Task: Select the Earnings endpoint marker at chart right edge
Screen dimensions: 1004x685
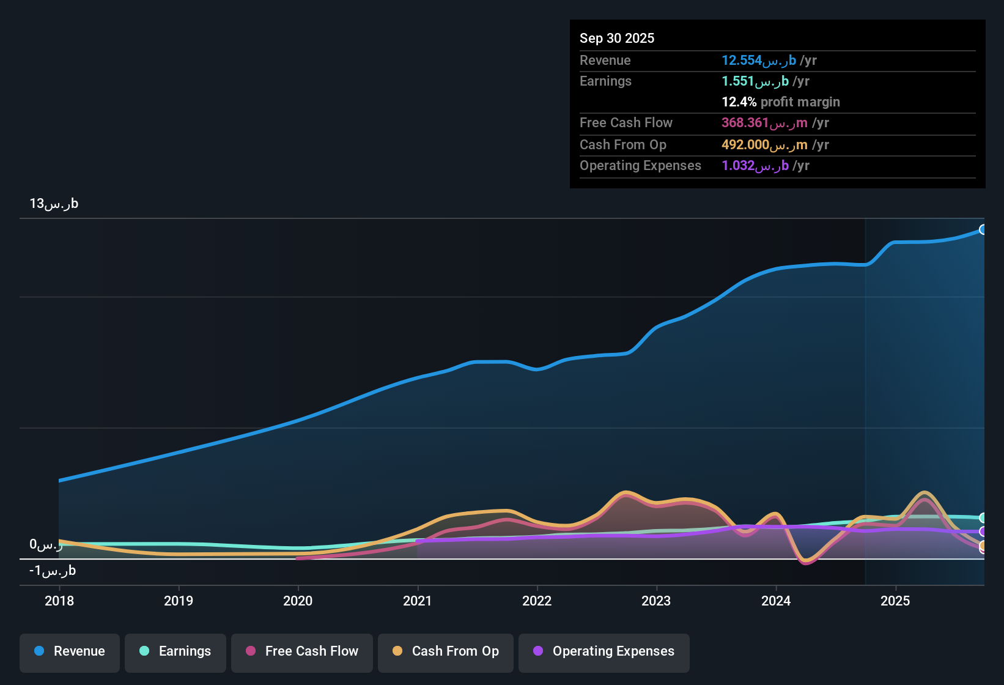Action: coord(983,518)
